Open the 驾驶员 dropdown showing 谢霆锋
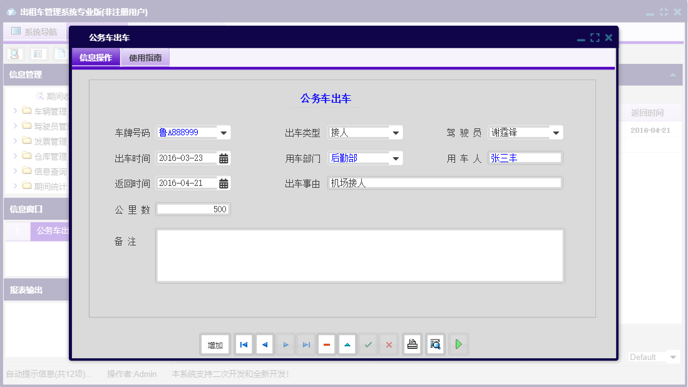The image size is (688, 387). [x=555, y=133]
